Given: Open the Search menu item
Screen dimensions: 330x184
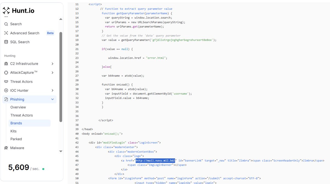Looking at the screenshot, I should tap(16, 24).
